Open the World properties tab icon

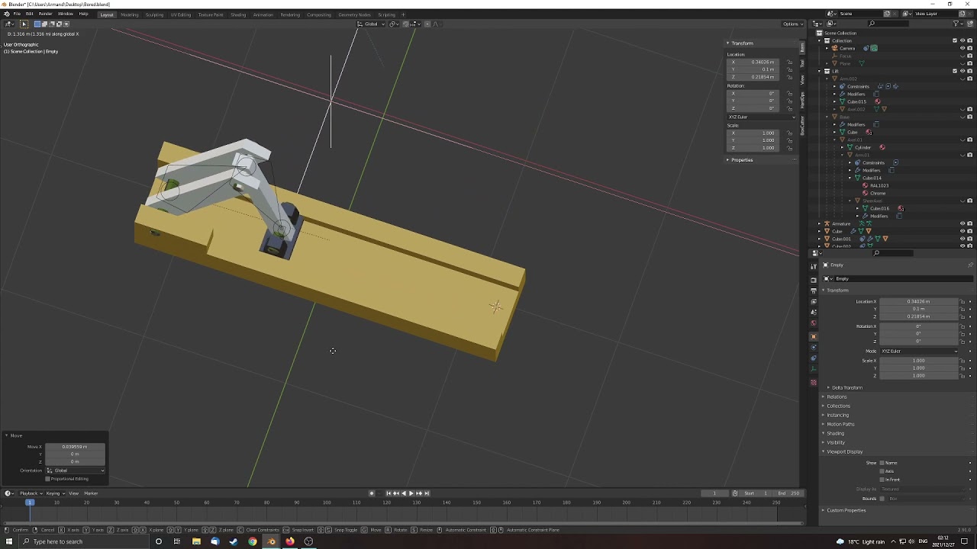tap(814, 323)
